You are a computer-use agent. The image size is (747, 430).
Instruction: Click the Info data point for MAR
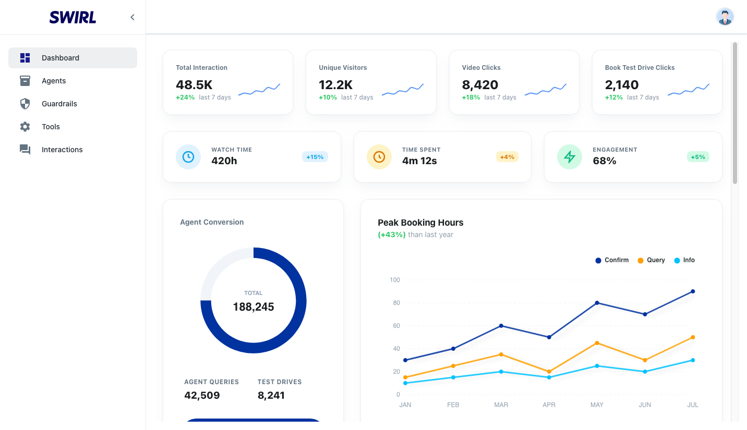501,372
